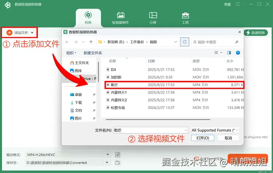Select 桌面 in the navigation pane
This screenshot has width=273, height=173.
tap(76, 94)
